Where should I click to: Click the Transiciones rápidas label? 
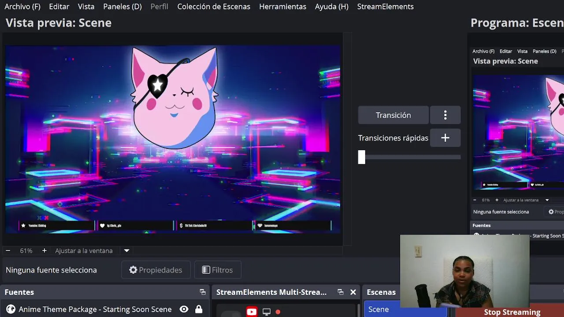click(393, 138)
